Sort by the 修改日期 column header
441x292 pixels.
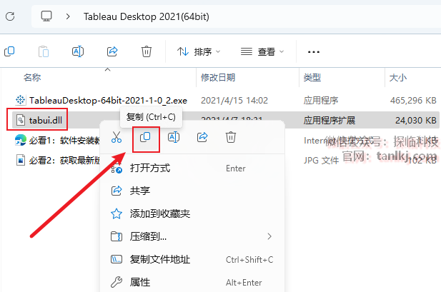(x=218, y=77)
